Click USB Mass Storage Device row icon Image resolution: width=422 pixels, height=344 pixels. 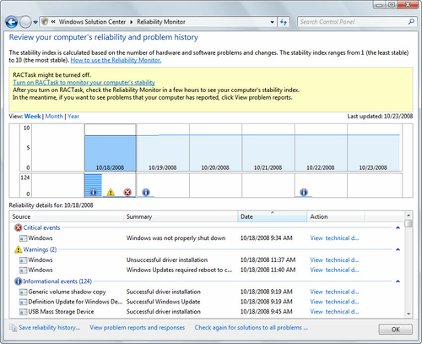pos(23,312)
